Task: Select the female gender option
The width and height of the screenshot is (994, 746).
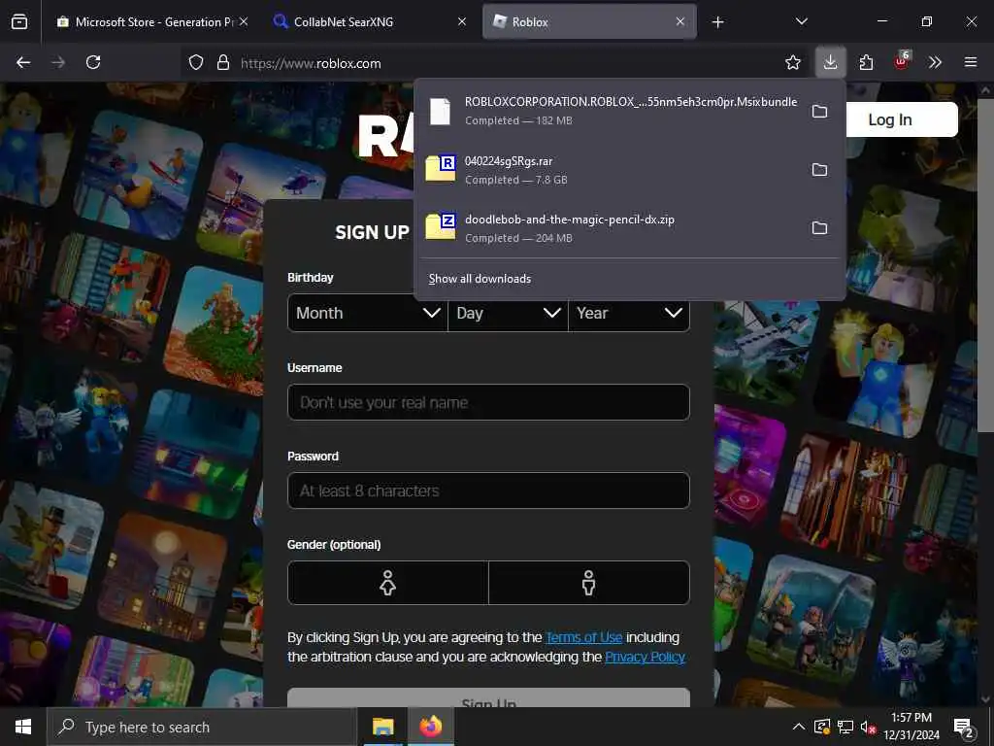Action: point(388,583)
